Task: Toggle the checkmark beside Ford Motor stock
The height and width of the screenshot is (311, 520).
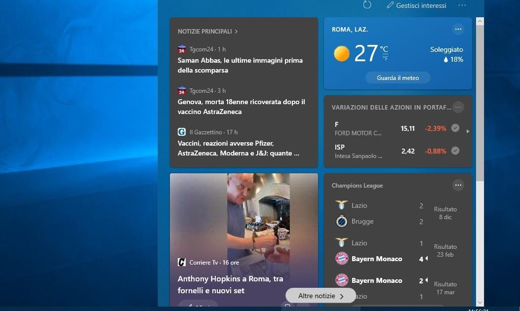Action: 455,128
